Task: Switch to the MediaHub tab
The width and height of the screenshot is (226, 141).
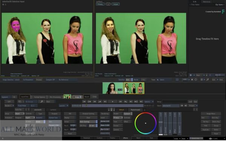Action: pyautogui.click(x=87, y=138)
